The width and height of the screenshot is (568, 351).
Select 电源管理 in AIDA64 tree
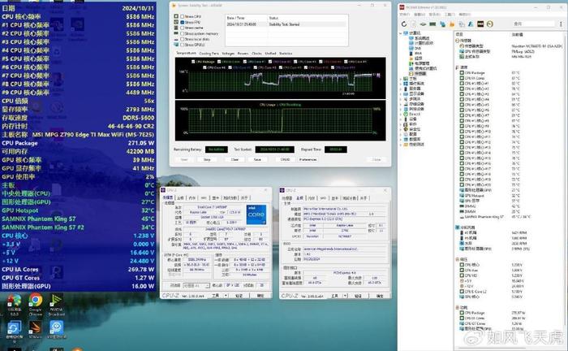(422, 63)
